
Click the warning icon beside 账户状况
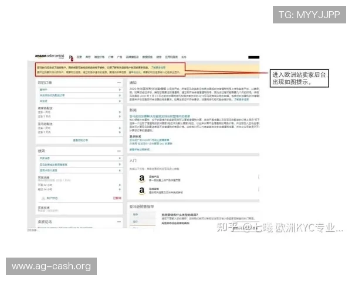(43, 198)
